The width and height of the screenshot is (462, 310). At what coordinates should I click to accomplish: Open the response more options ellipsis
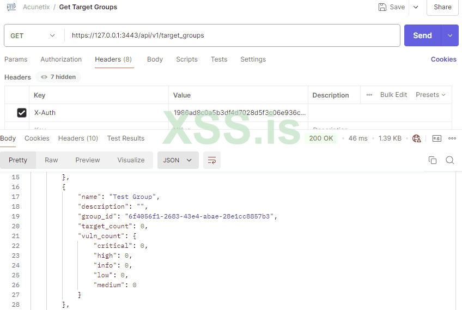(452, 138)
